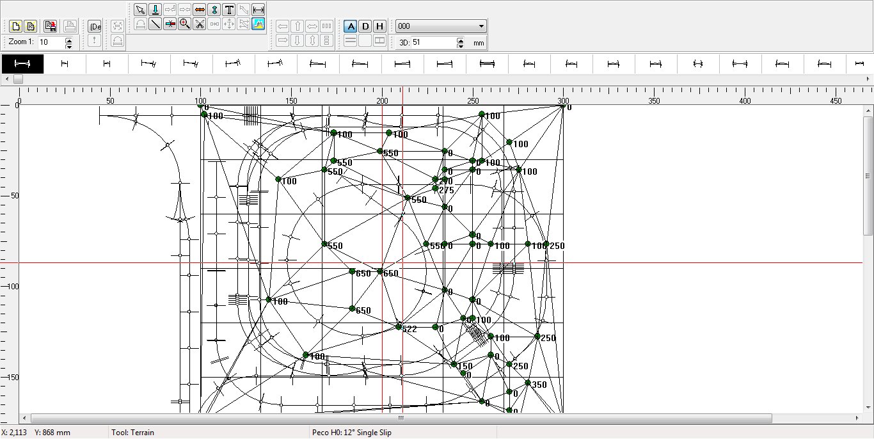Select the first highlighted track piece in library
This screenshot has height=439, width=874.
click(x=22, y=63)
